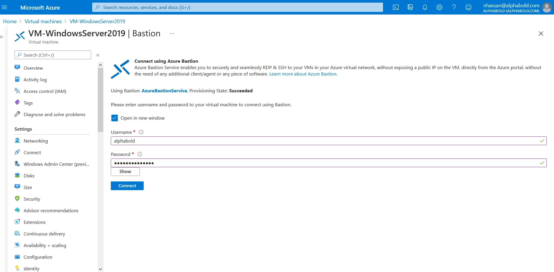This screenshot has height=272, width=554.
Task: Open Directories and subscriptions filter icon
Action: [x=410, y=7]
